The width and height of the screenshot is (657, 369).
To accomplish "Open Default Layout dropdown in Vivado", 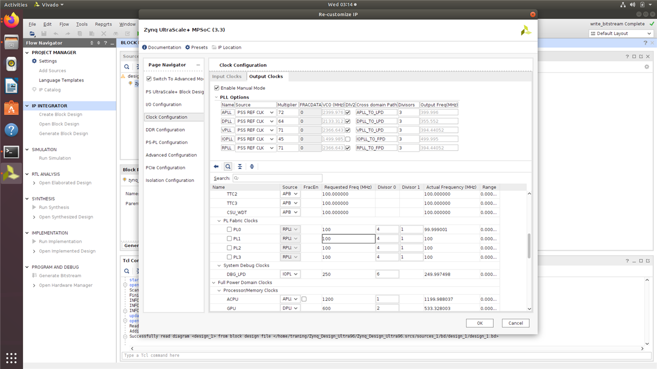I will click(x=621, y=33).
